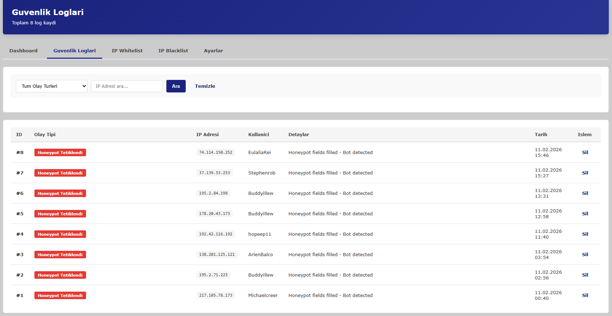Screen dimensions: 612x316
Task: Select IP address 178.20.43.173
Action: [214, 214]
